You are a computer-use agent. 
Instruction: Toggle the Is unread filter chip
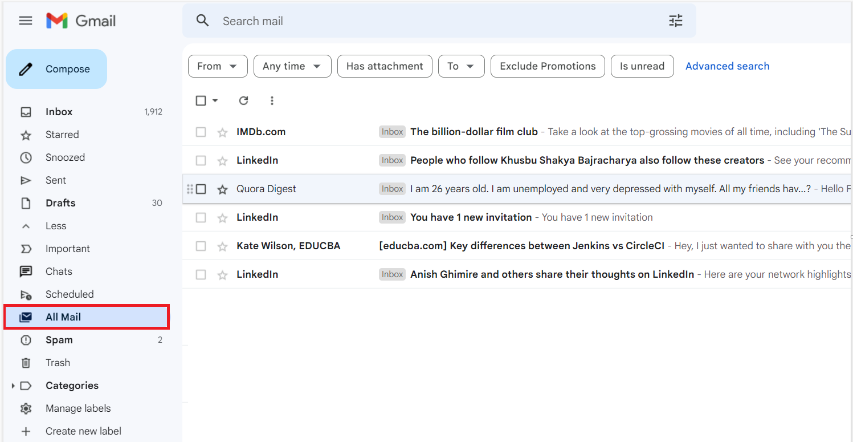(x=642, y=66)
